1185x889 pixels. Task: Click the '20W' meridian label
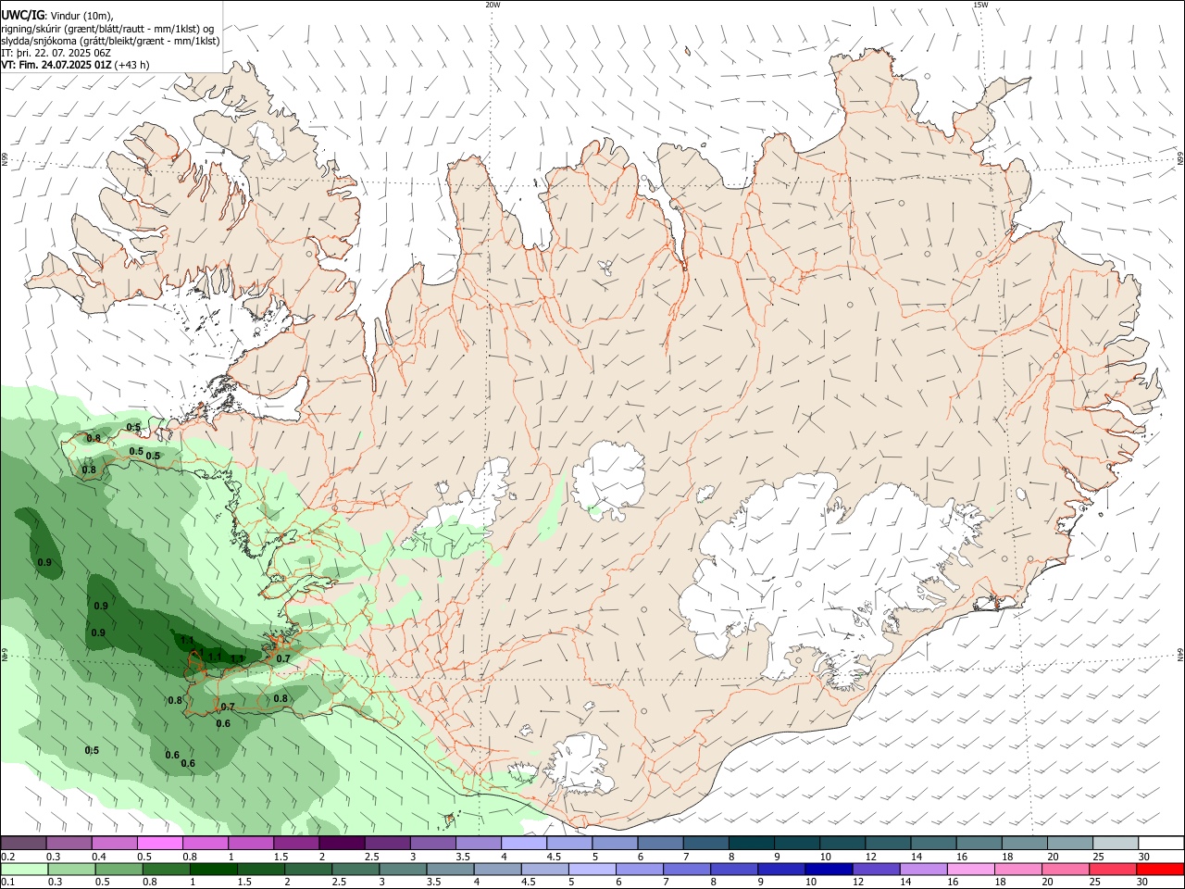coord(493,5)
